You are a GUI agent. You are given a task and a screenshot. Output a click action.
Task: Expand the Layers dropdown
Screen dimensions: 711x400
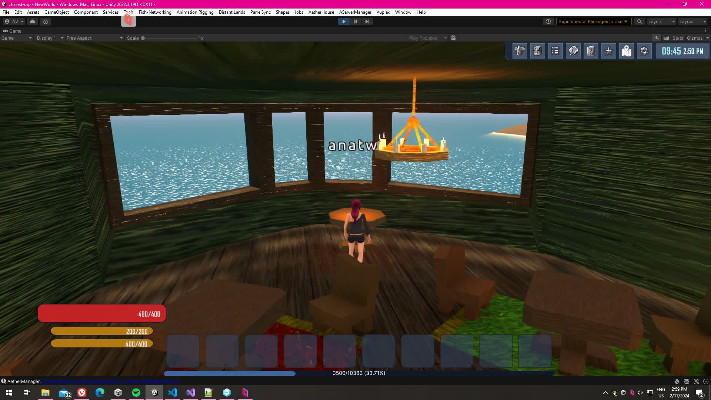[661, 21]
